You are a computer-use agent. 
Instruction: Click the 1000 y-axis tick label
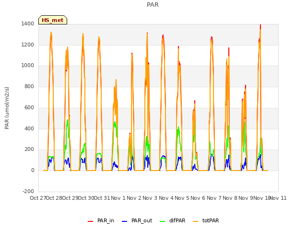28,66
